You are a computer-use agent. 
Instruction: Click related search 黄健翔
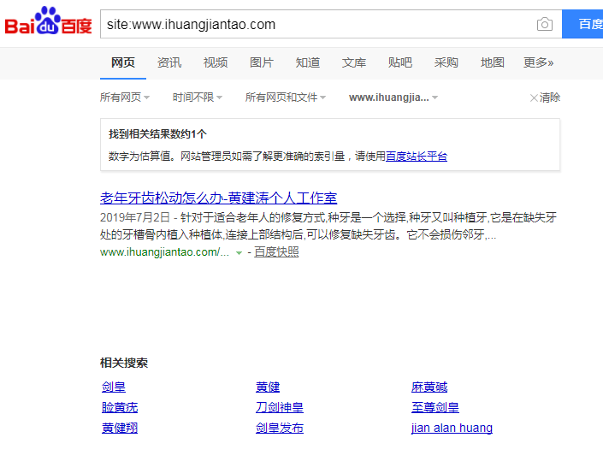(120, 428)
